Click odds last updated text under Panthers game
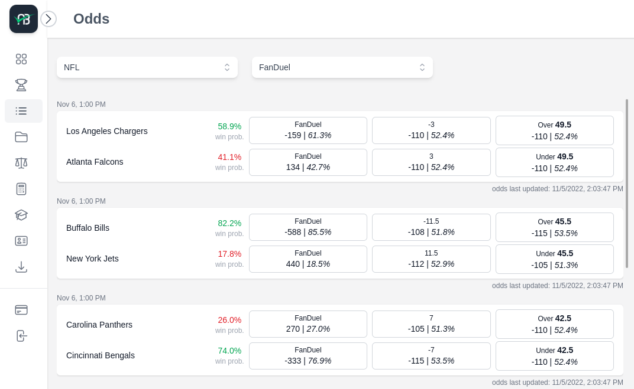The height and width of the screenshot is (389, 634). pyautogui.click(x=558, y=383)
